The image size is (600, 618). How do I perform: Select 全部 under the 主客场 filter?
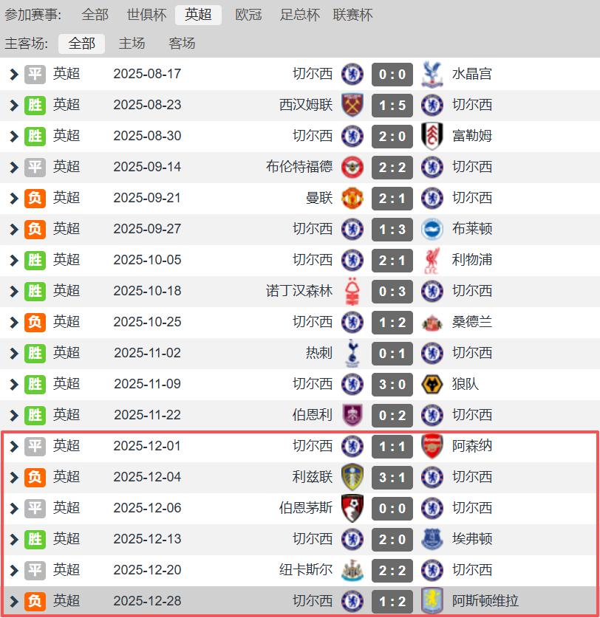pos(82,44)
